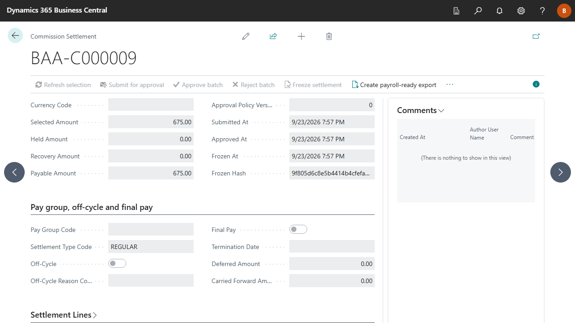Image resolution: width=575 pixels, height=323 pixels.
Task: Open page in new window icon
Action: coord(536,36)
